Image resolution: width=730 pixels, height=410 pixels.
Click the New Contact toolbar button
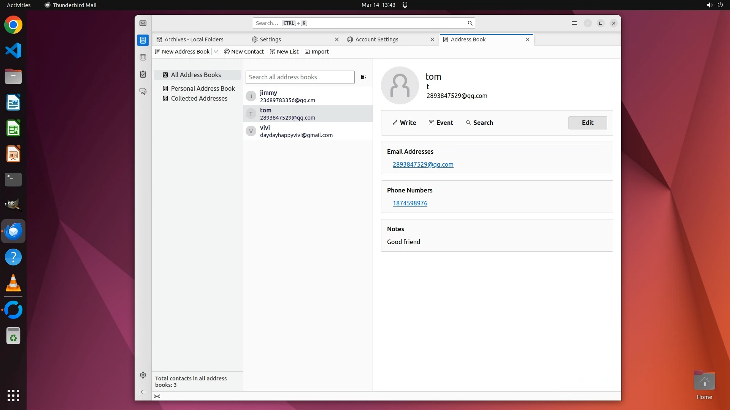coord(244,52)
